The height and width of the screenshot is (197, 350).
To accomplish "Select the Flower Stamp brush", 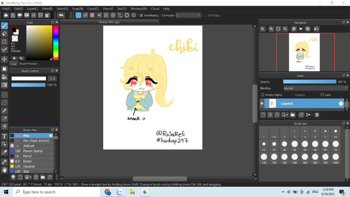I will (x=31, y=151).
